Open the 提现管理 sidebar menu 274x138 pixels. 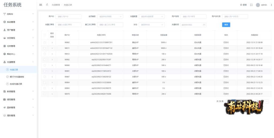[x=18, y=99]
